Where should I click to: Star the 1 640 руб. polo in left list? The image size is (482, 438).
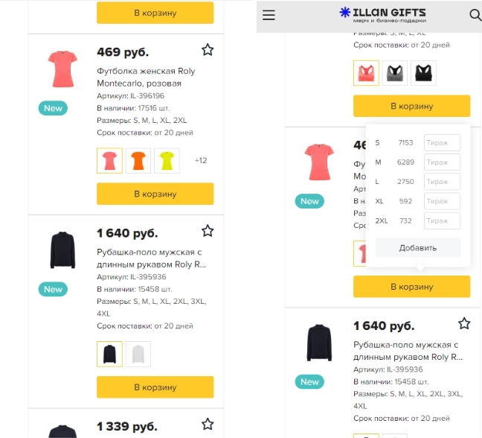[x=208, y=230]
